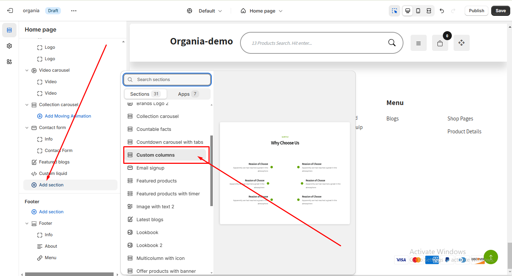
Task: Switch to mobile preview
Action: coord(418,11)
